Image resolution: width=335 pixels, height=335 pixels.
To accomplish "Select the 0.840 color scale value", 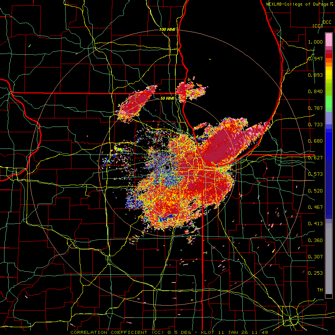I will point(315,92).
